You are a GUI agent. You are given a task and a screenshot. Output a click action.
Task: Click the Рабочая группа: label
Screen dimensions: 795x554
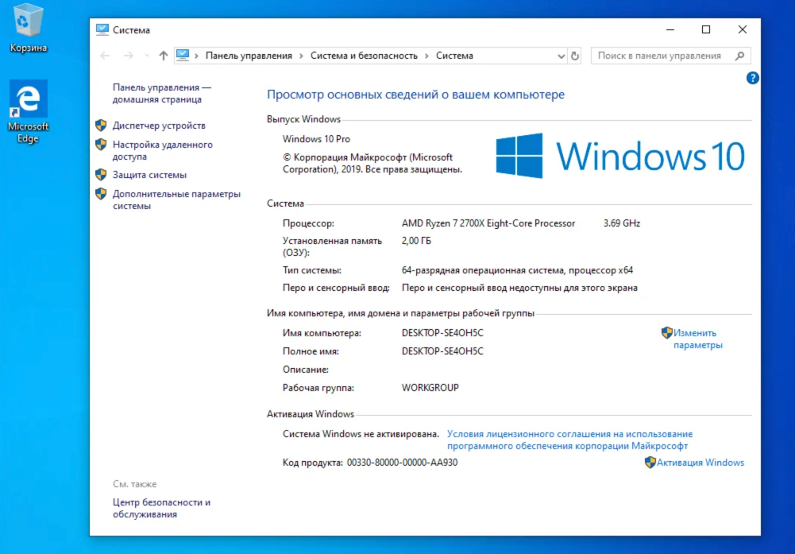(x=318, y=388)
